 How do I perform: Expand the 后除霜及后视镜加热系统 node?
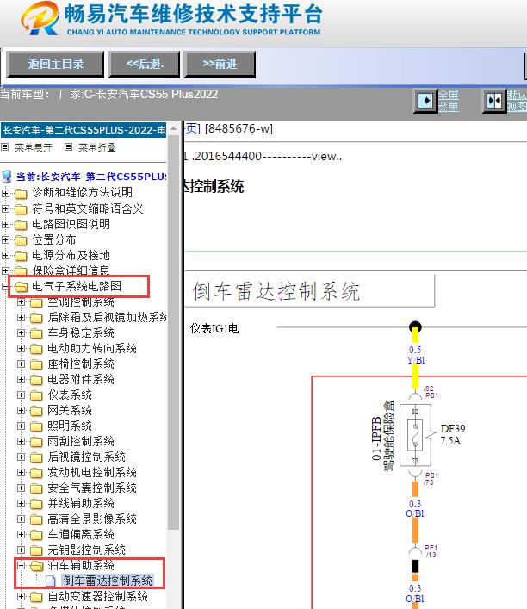click(x=21, y=317)
